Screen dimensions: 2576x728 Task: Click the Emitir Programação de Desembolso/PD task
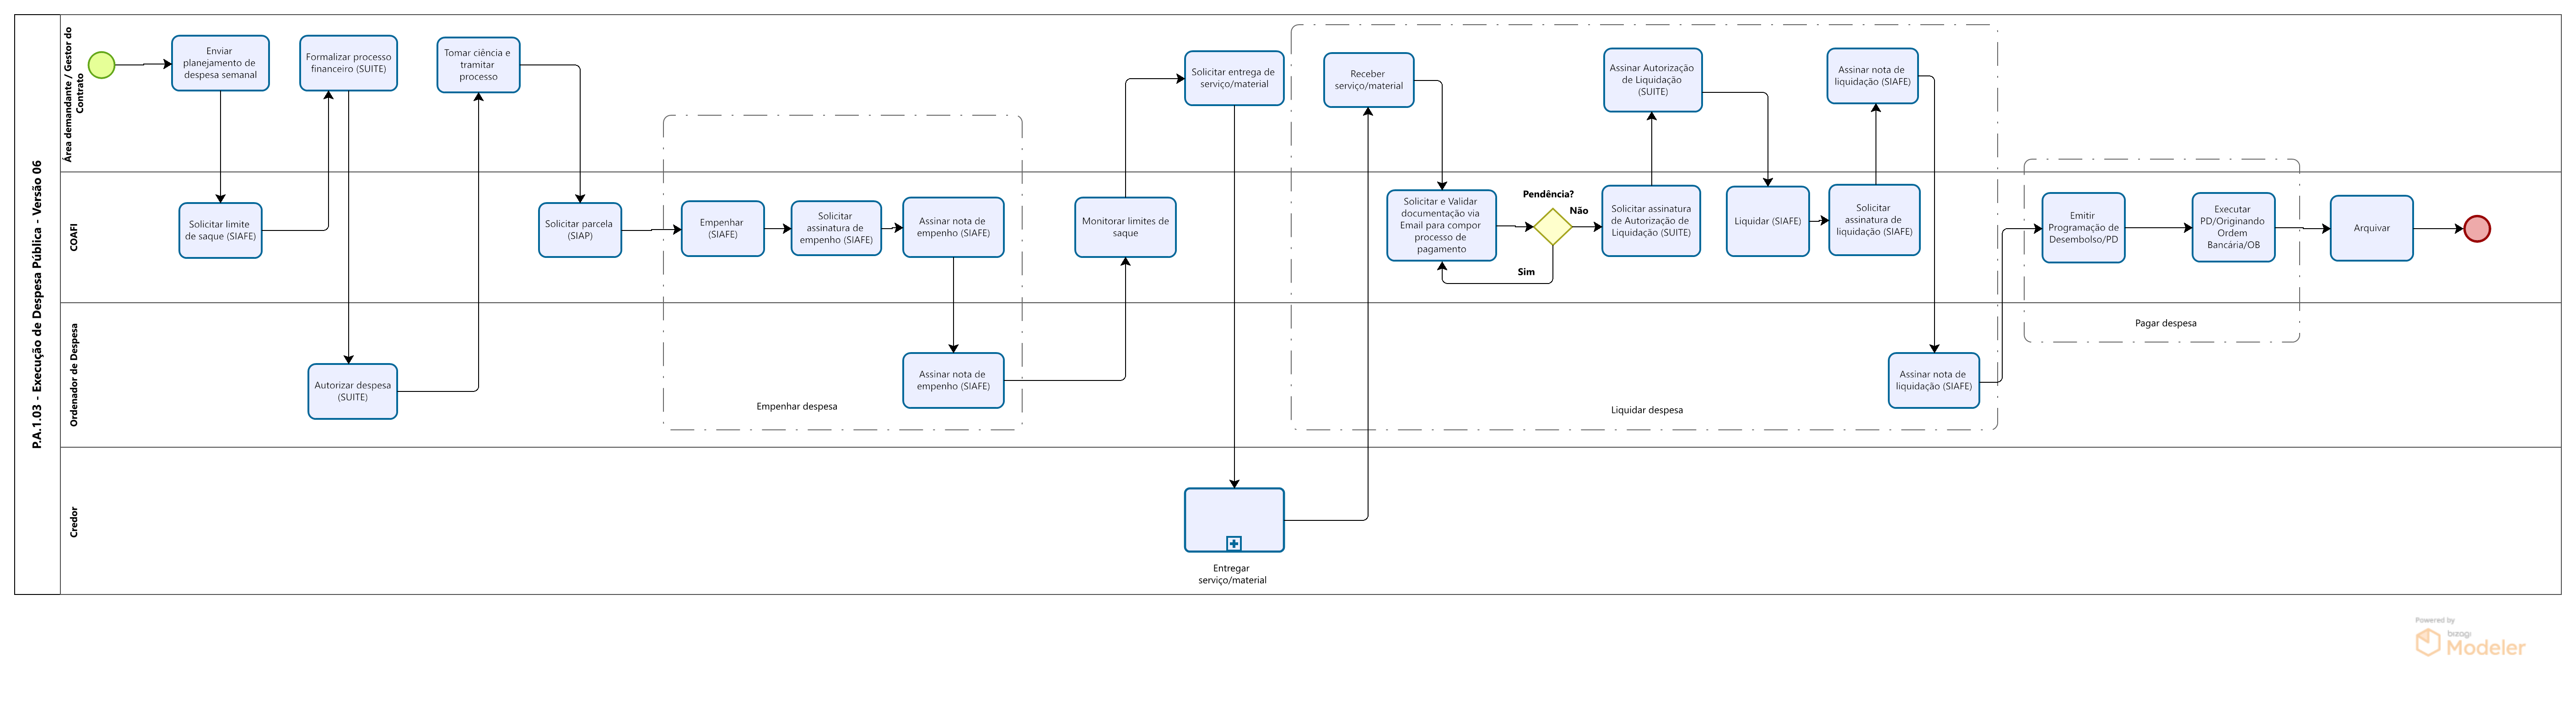pos(2083,228)
